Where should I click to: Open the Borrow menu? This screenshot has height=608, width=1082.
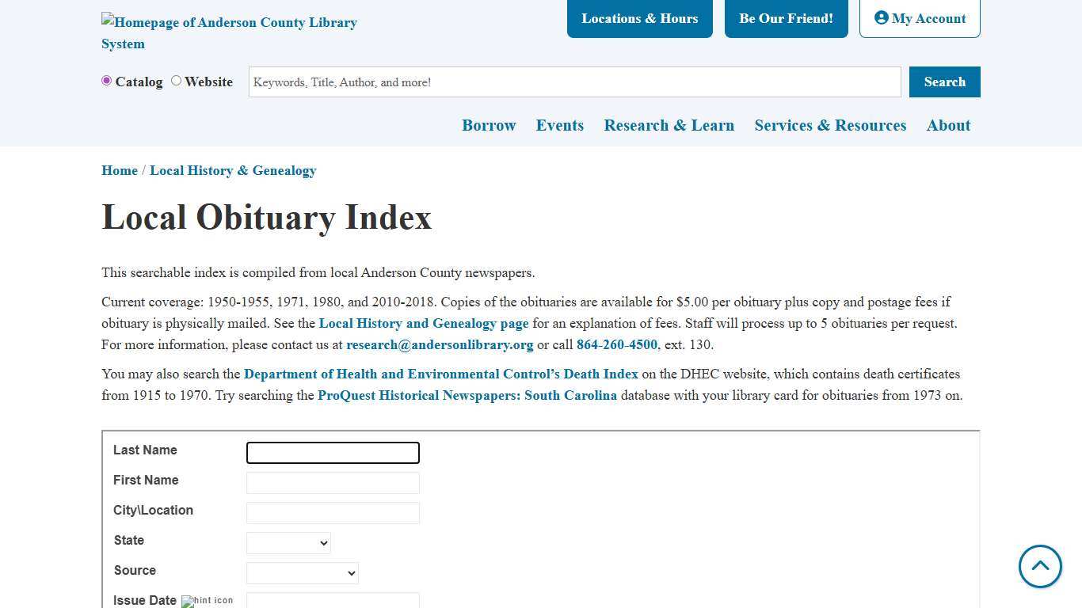[x=489, y=125]
